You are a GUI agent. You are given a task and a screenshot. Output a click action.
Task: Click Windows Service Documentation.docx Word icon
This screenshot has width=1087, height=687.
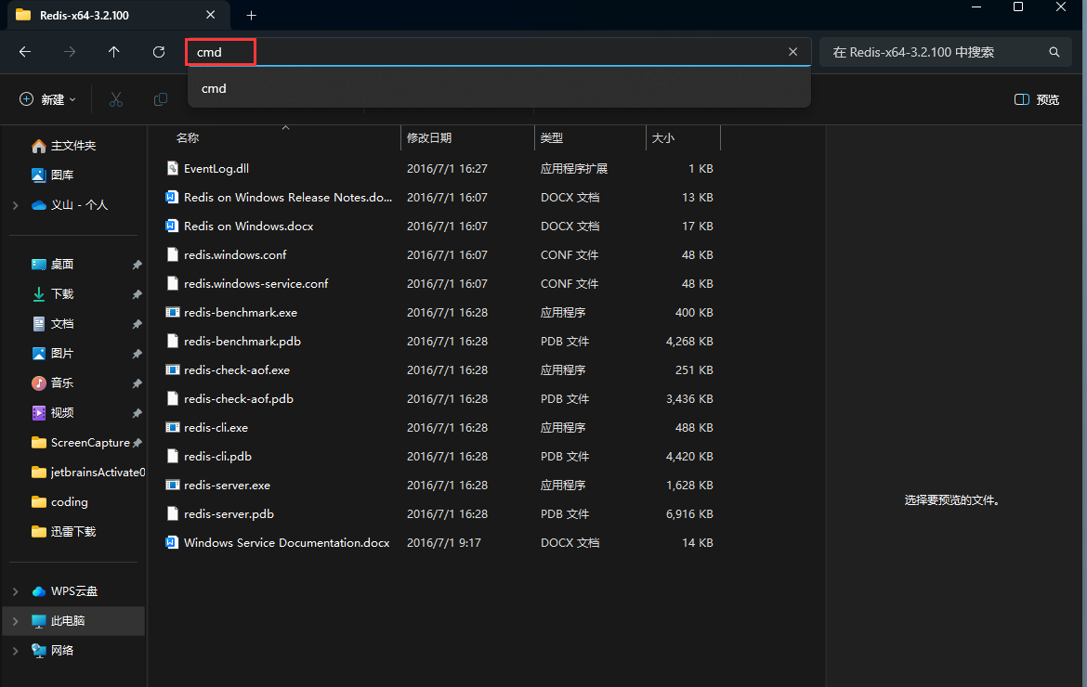[x=172, y=542]
